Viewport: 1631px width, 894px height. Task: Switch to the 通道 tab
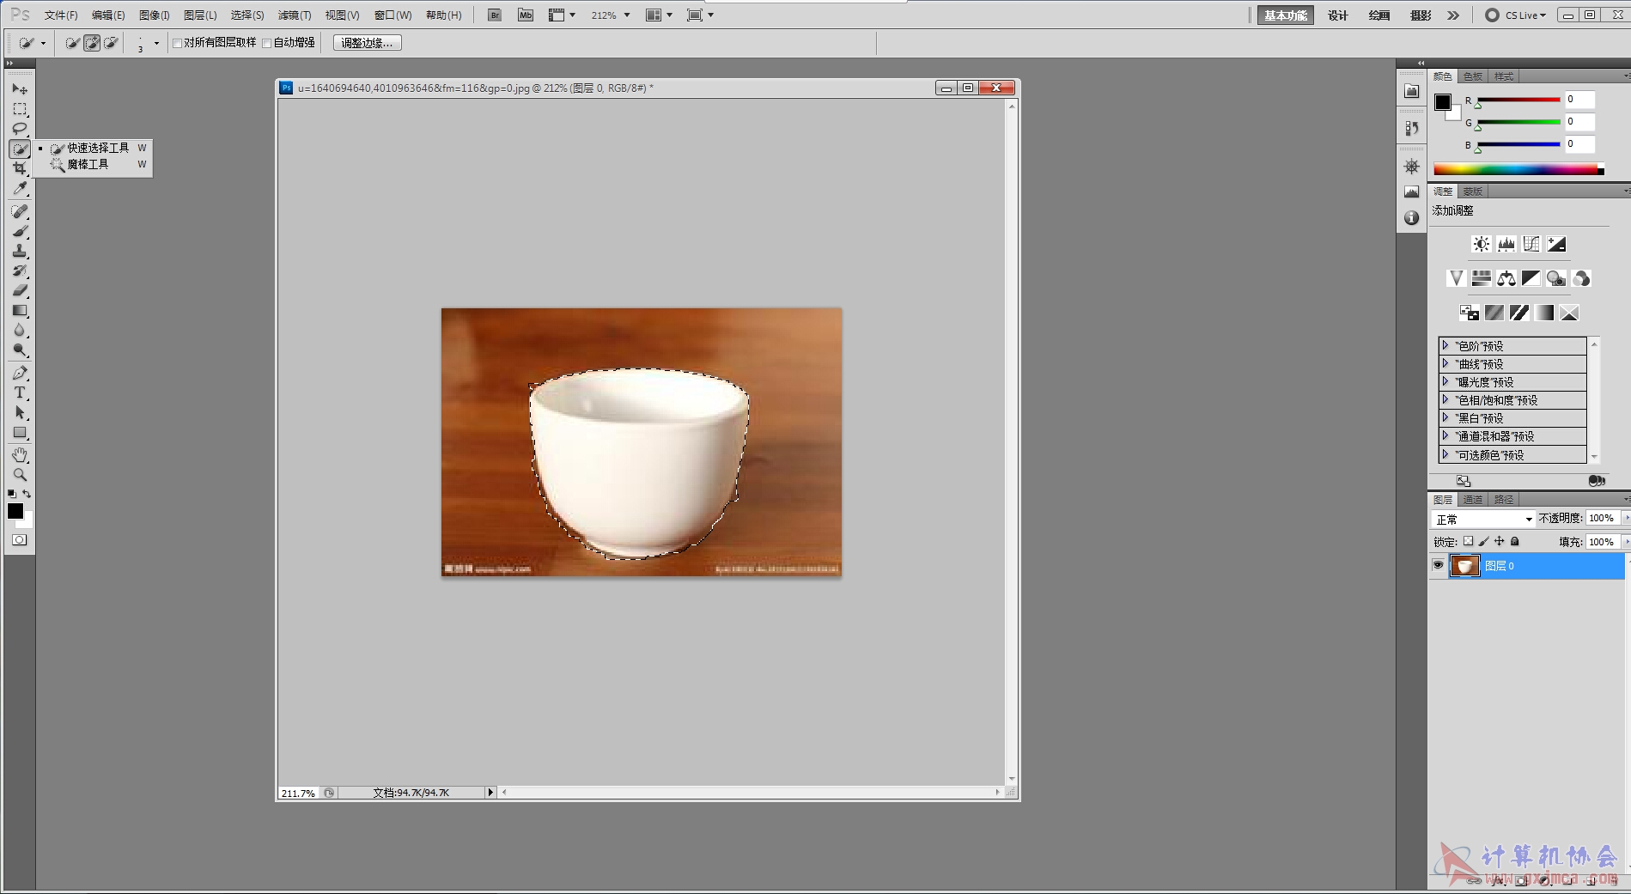pos(1473,500)
